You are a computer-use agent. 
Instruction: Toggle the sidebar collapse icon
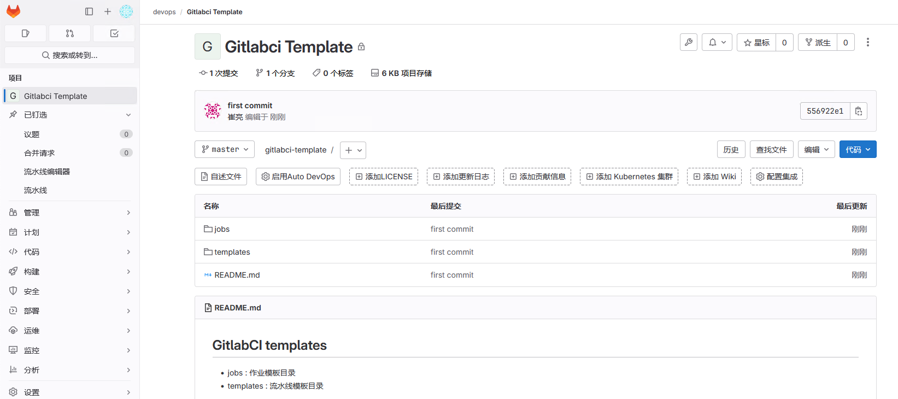89,11
